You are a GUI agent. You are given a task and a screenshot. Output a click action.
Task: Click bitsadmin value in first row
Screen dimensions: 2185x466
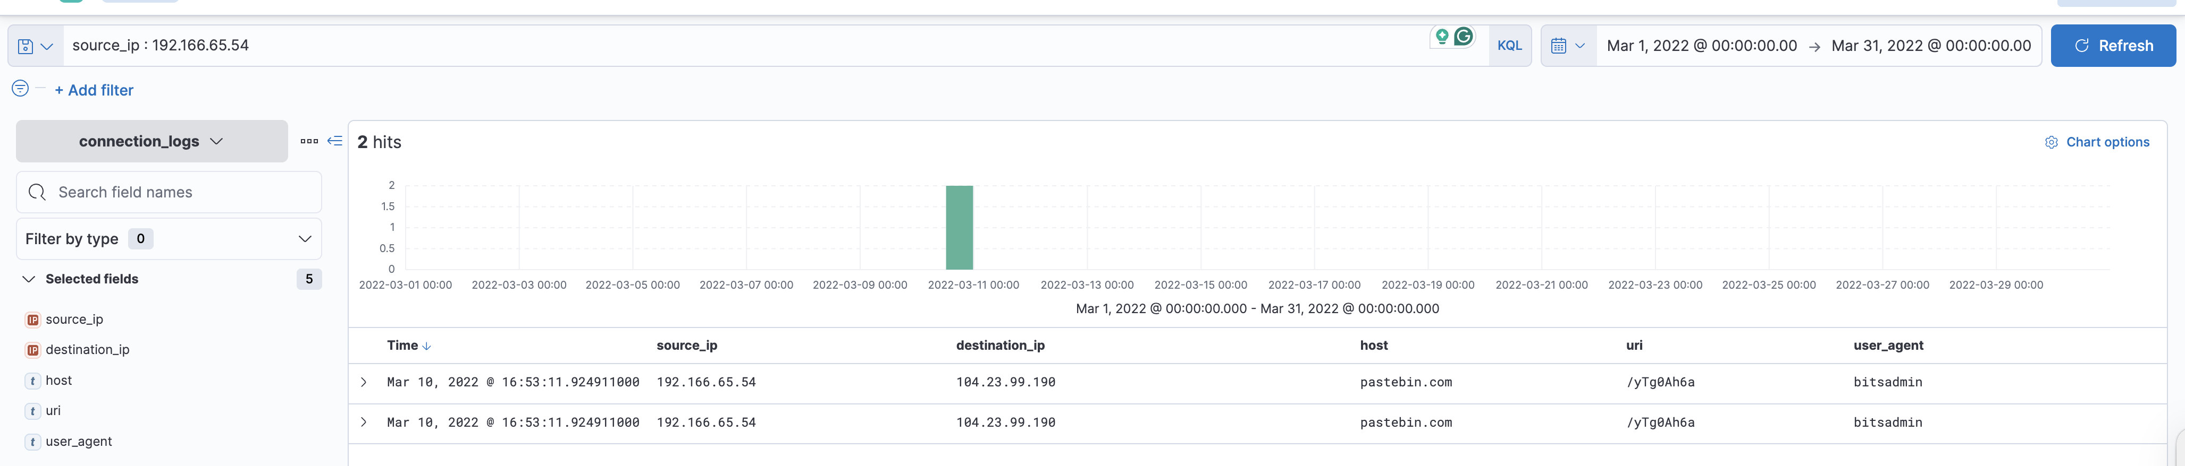[x=1887, y=382]
